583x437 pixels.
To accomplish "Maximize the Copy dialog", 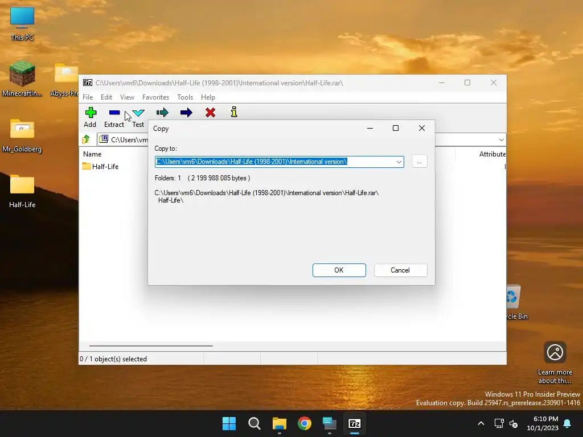I will 396,128.
